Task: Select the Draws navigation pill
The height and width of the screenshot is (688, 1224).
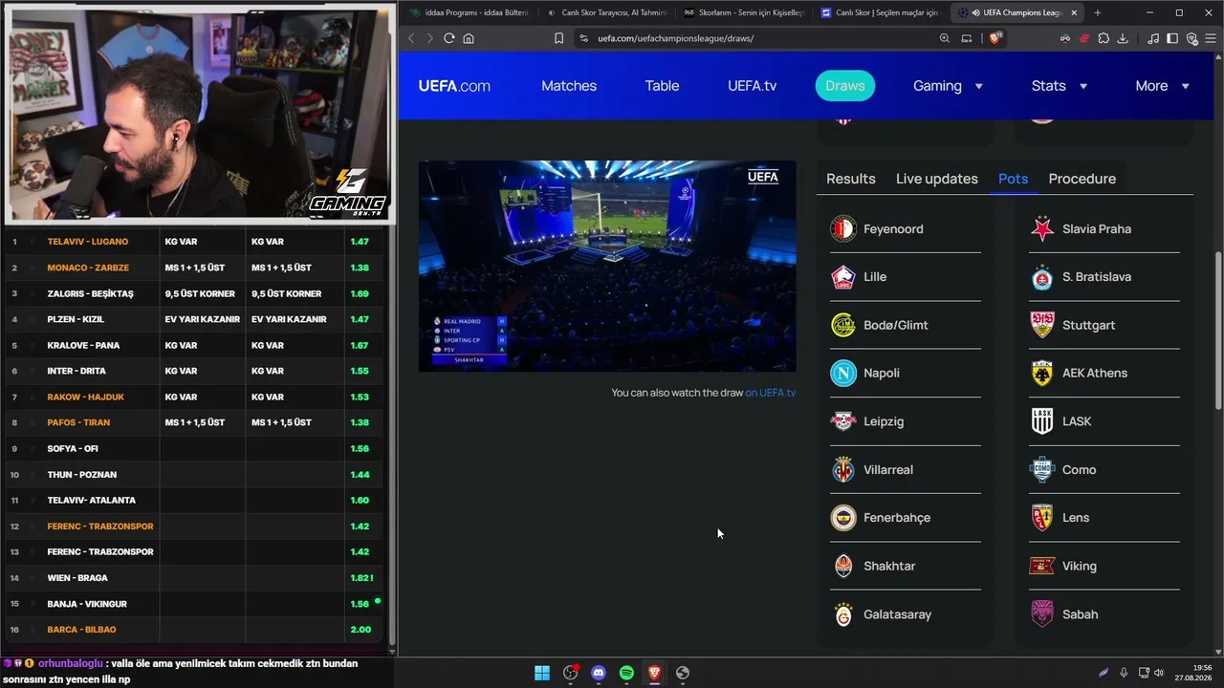Action: pyautogui.click(x=845, y=86)
